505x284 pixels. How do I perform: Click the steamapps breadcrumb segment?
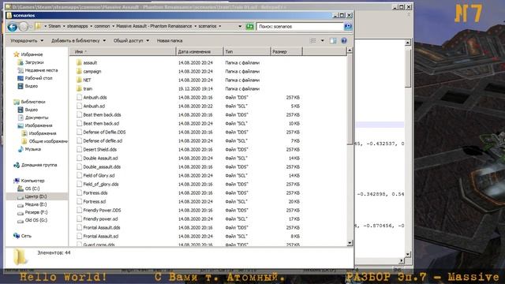click(77, 26)
